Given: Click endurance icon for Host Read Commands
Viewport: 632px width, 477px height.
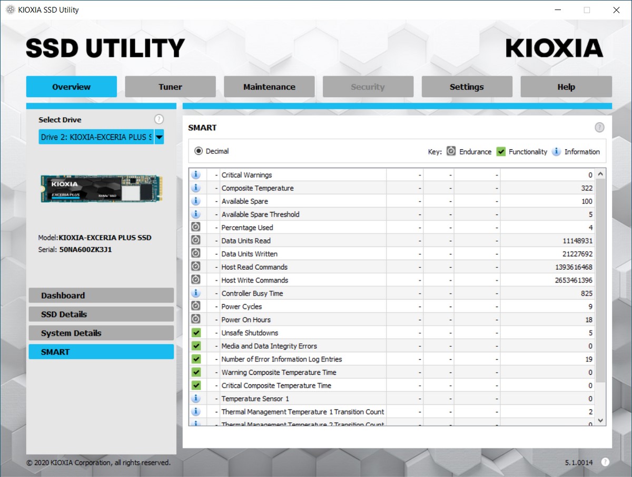Looking at the screenshot, I should pyautogui.click(x=196, y=267).
